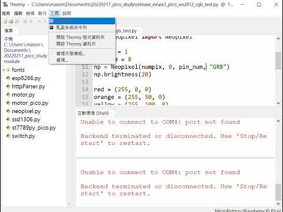283x212 pixels.
Task: Open httpParser.py in the file list
Action: pyautogui.click(x=28, y=87)
